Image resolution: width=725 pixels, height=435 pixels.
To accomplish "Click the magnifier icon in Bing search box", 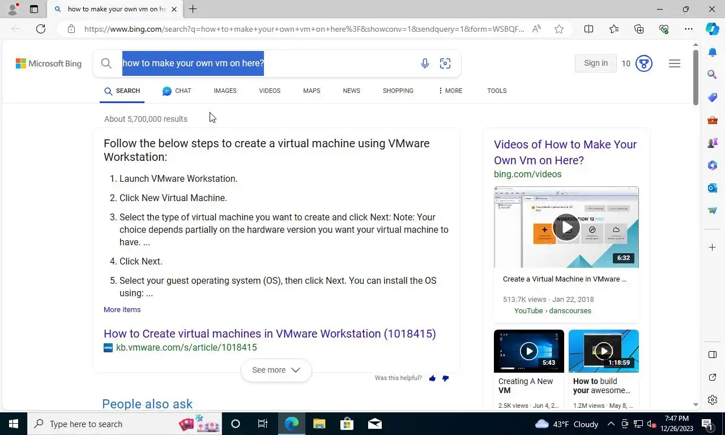I will 106,63.
